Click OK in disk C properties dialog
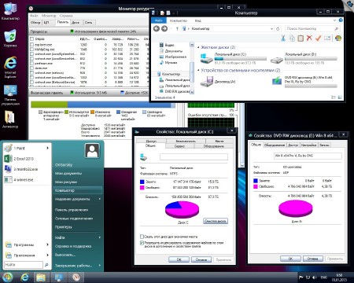Screen dimensions: 354x283 point(179,259)
